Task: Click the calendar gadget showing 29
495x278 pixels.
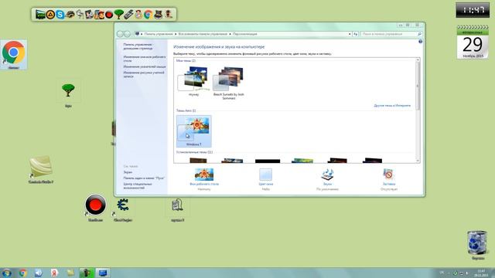Action: click(473, 42)
